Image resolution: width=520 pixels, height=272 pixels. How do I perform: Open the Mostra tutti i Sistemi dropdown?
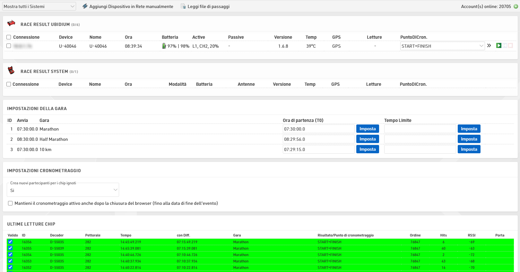click(x=39, y=6)
